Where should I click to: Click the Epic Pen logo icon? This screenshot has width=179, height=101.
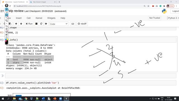pos(7,5)
